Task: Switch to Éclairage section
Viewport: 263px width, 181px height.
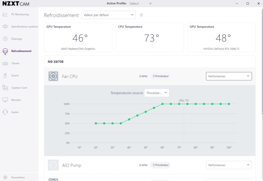Action: 17,39
